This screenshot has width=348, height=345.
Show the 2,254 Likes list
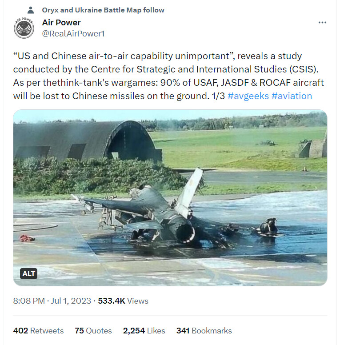click(144, 330)
